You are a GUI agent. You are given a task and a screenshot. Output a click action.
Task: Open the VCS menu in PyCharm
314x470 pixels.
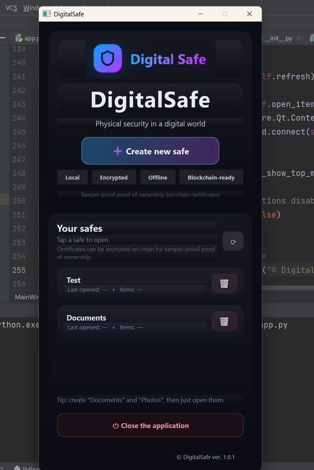coord(11,8)
